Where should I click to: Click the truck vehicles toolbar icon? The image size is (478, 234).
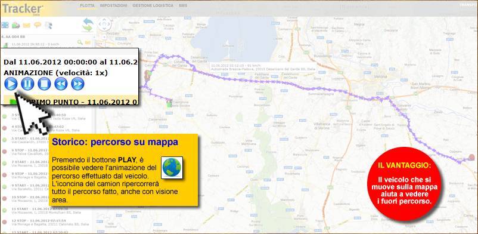15,25
